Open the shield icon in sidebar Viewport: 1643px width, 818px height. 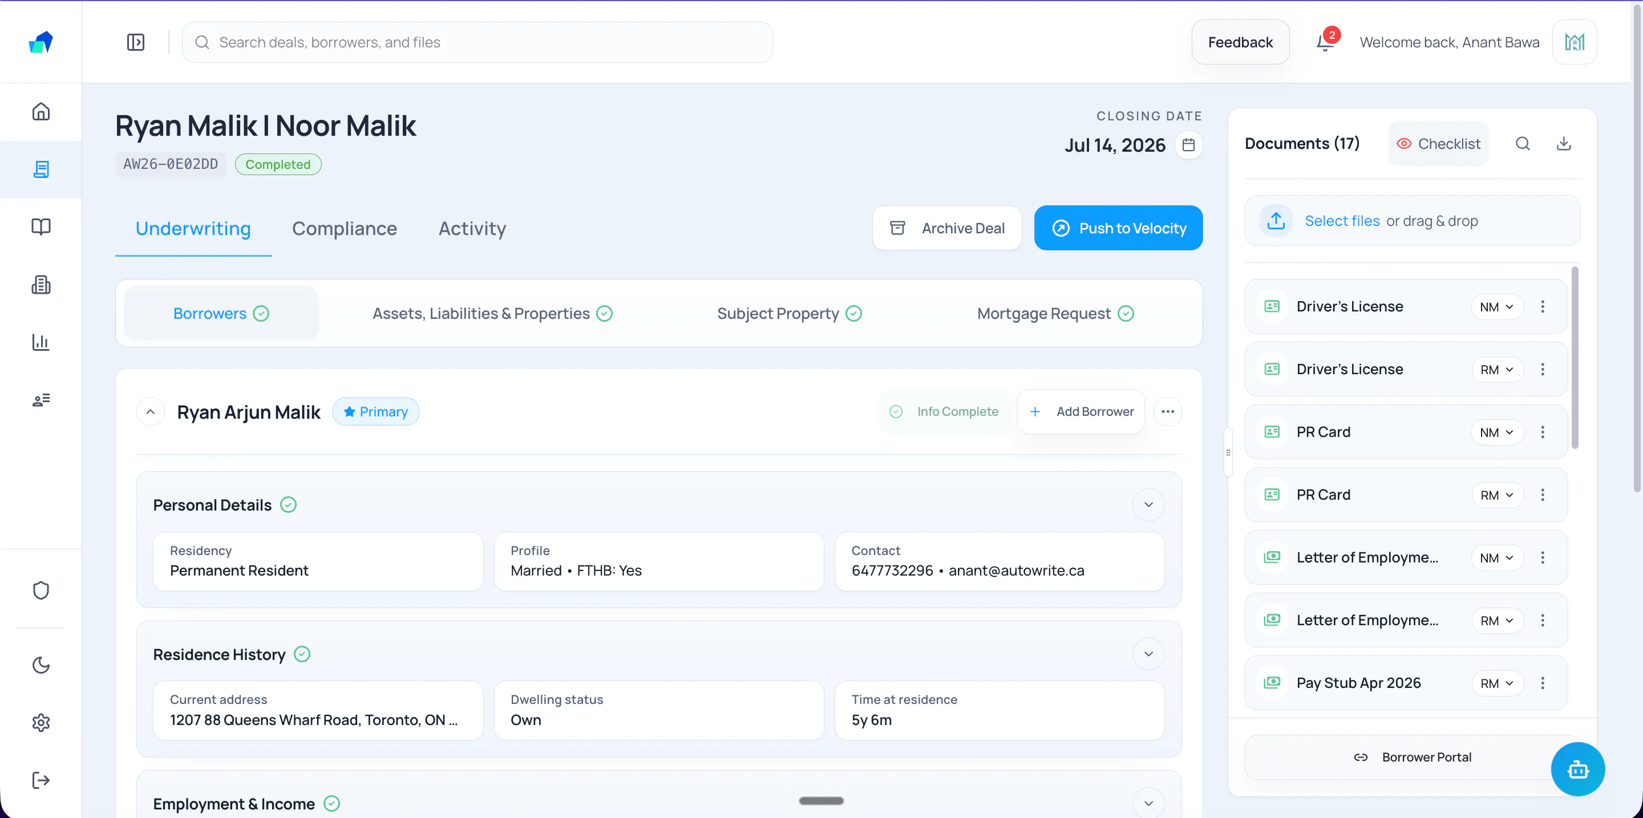tap(41, 590)
